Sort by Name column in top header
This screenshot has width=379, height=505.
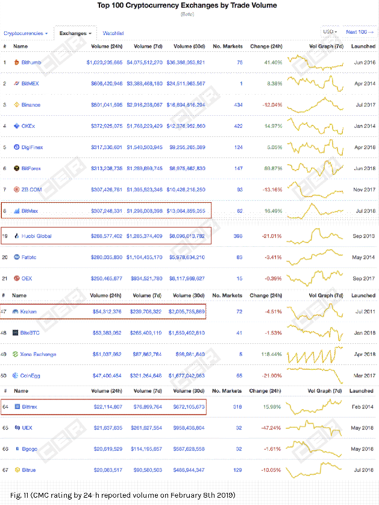pos(20,46)
